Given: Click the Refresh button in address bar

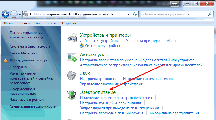Looking at the screenshot, I should click(135, 14).
